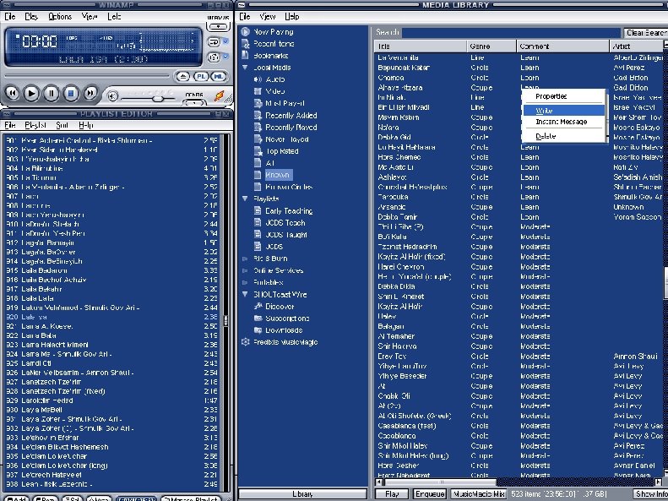Select the 'Casablanca (fast)' track row
Image resolution: width=668 pixels, height=501 pixels.
(x=519, y=426)
